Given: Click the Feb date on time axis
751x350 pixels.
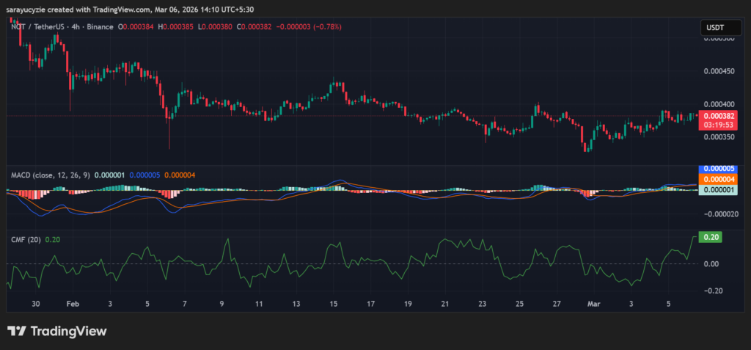Looking at the screenshot, I should coord(72,302).
